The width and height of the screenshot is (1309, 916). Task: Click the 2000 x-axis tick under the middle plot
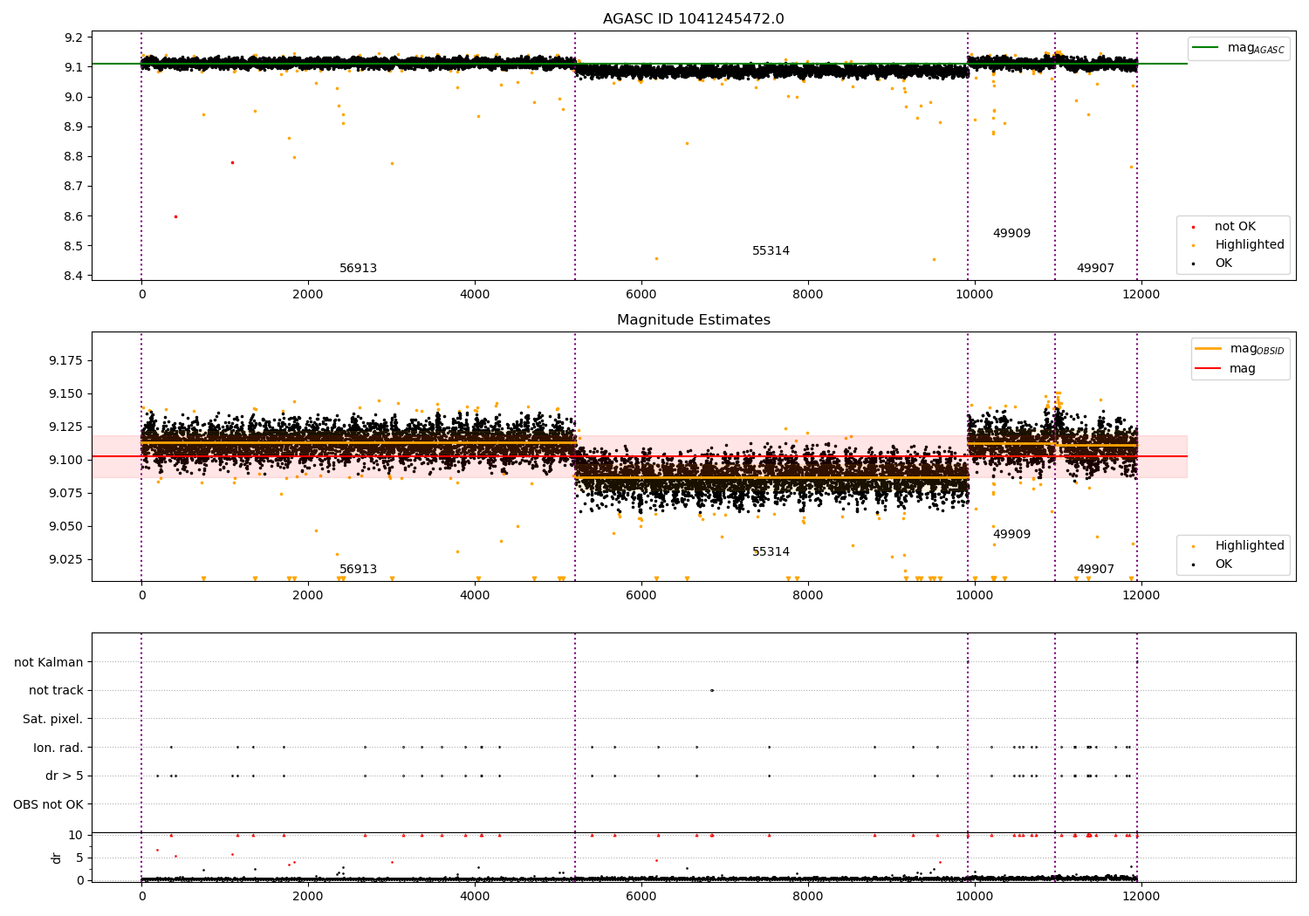coord(308,596)
